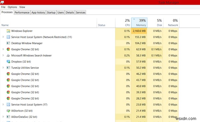
Task: Click the Desktop Window Manager icon
Action: 8,43
